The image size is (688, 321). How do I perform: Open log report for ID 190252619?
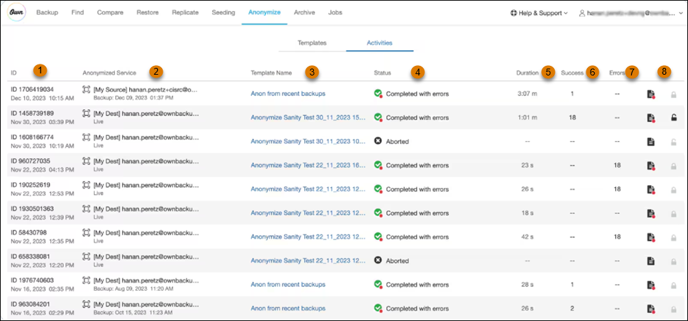[651, 189]
